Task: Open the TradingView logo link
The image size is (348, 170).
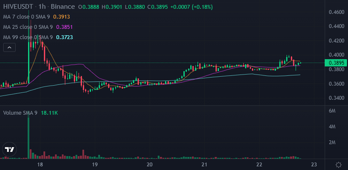Action: [10, 149]
